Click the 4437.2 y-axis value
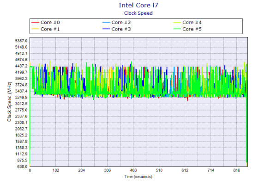The width and height of the screenshot is (277, 185). click(x=21, y=66)
